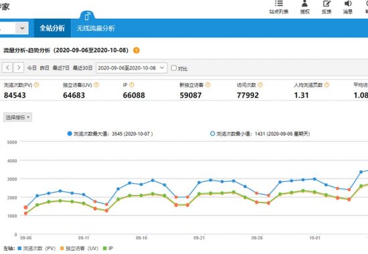Toggle the IP legend series
Image resolution: width=368 pixels, height=254 pixels.
click(x=108, y=249)
